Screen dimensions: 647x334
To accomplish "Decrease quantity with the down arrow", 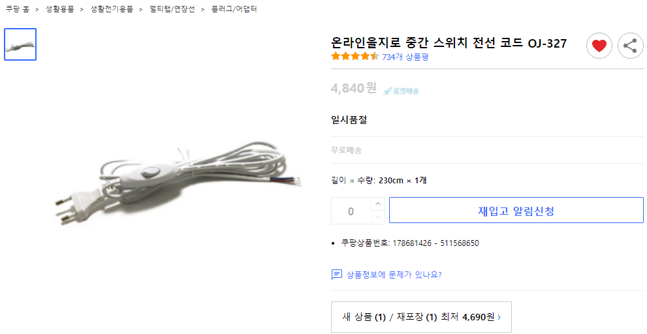I will pos(378,217).
